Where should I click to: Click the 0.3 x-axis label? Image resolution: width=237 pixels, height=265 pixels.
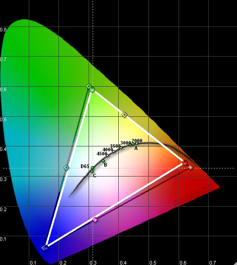click(93, 263)
